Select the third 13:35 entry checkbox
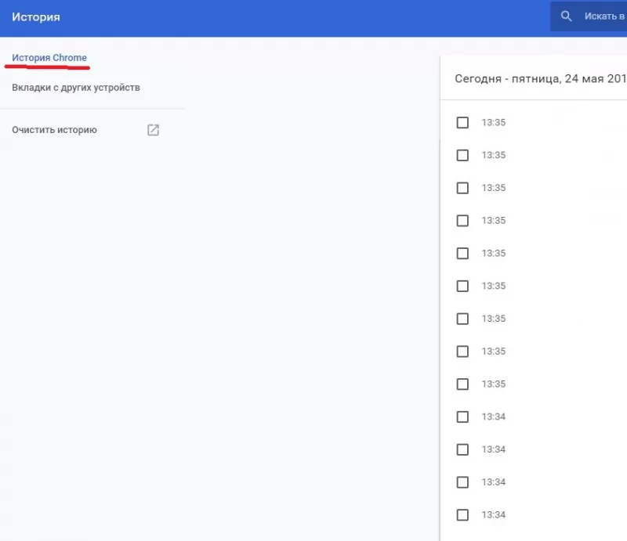 coord(462,188)
